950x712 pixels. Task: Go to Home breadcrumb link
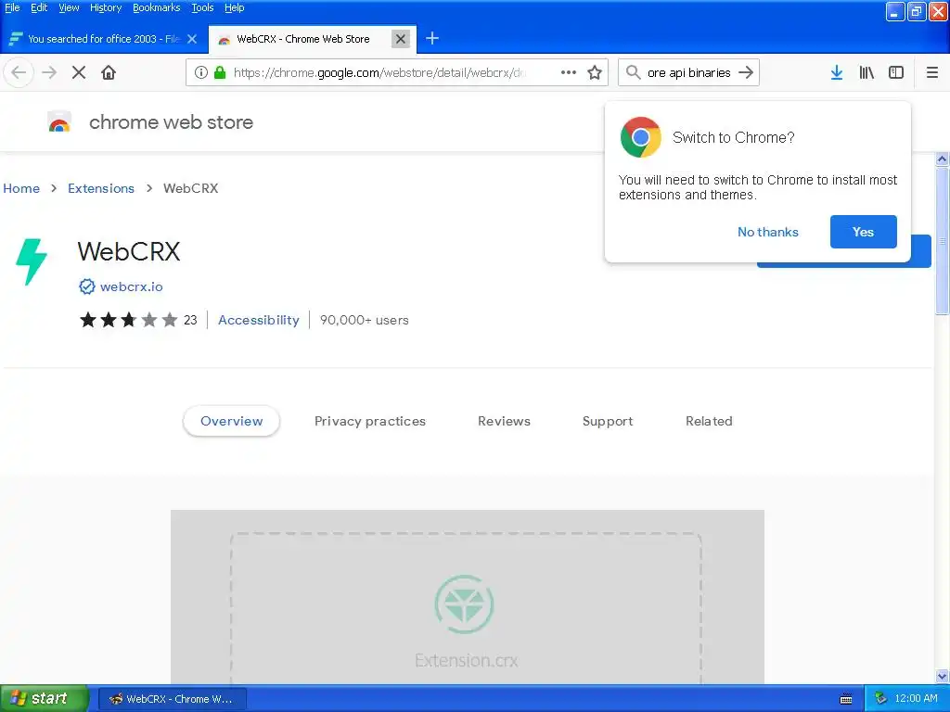pyautogui.click(x=21, y=188)
